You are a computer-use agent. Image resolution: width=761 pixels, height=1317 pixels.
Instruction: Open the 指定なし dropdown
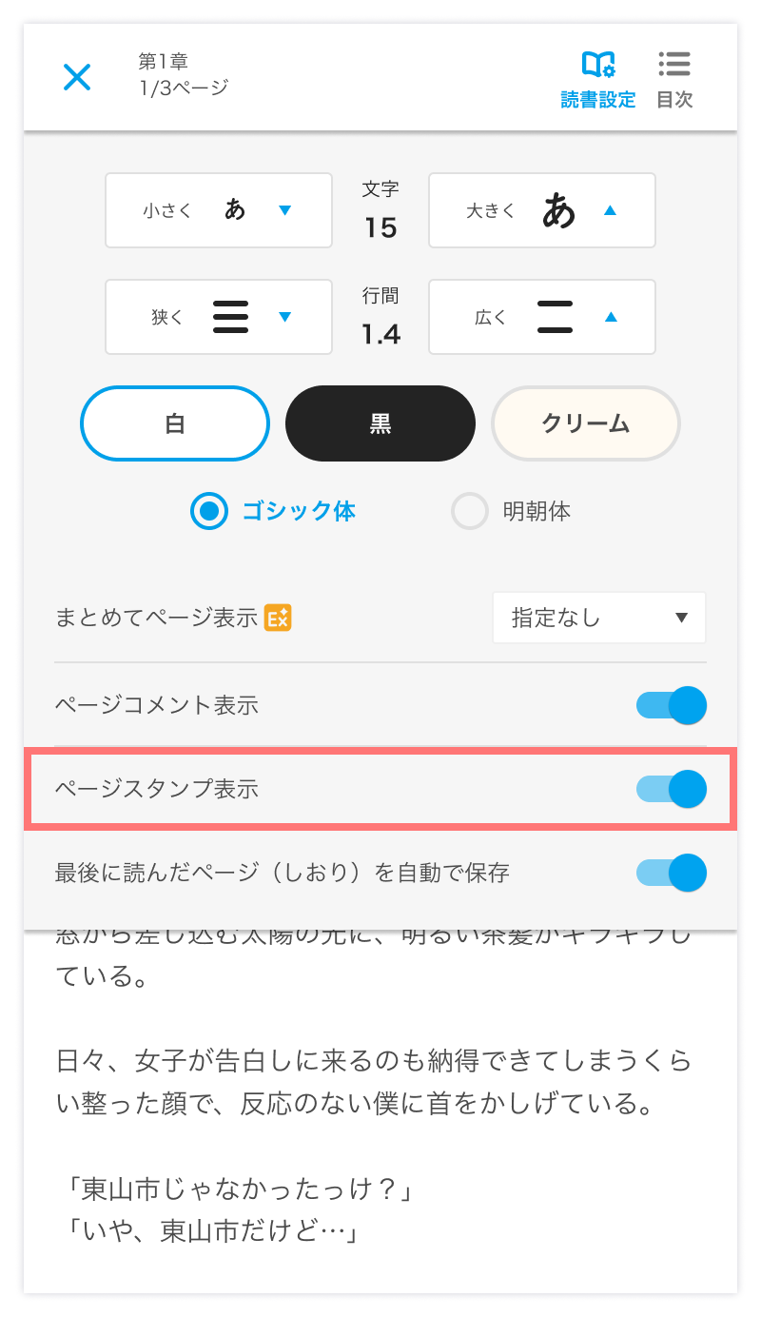[x=599, y=618]
